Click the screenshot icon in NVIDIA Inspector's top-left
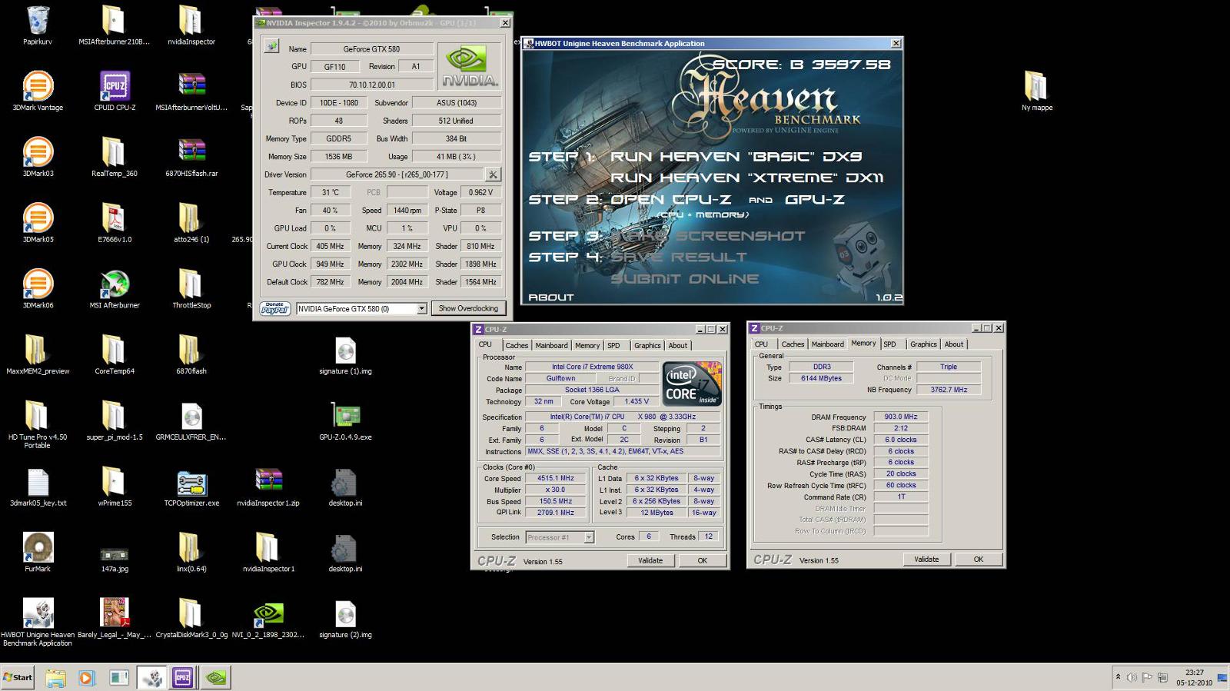Image resolution: width=1230 pixels, height=691 pixels. point(271,46)
